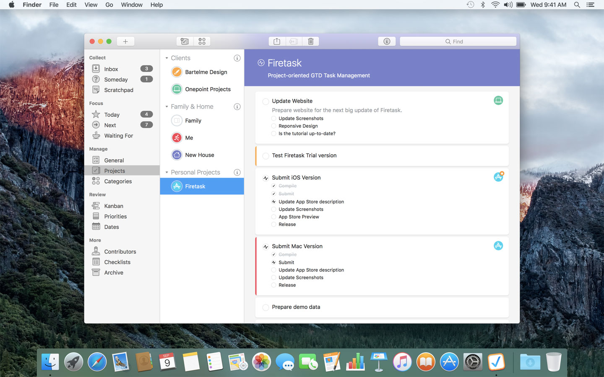Click the Onepoint project badge on Update Website
Image resolution: width=604 pixels, height=377 pixels.
(x=498, y=101)
